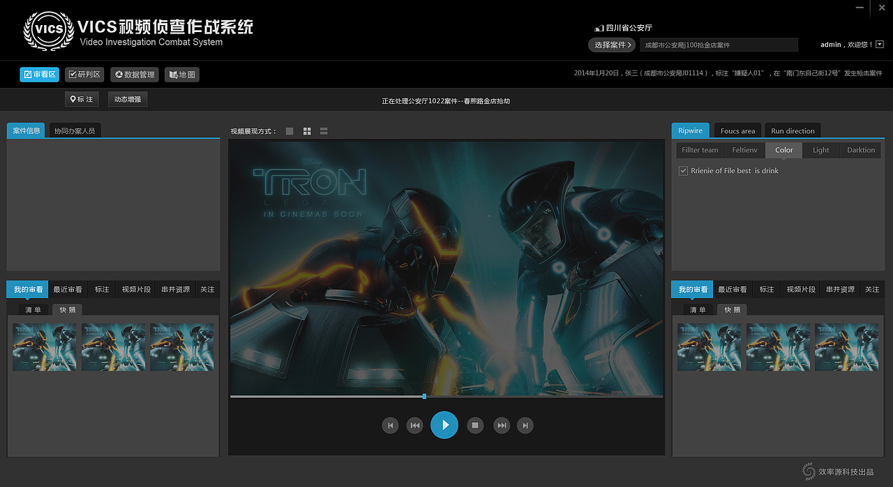
Task: Select right panel 视频片段 tab
Action: point(801,290)
